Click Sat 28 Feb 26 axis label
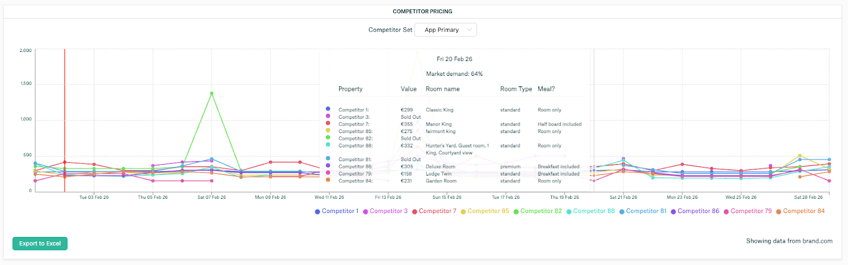 click(808, 197)
